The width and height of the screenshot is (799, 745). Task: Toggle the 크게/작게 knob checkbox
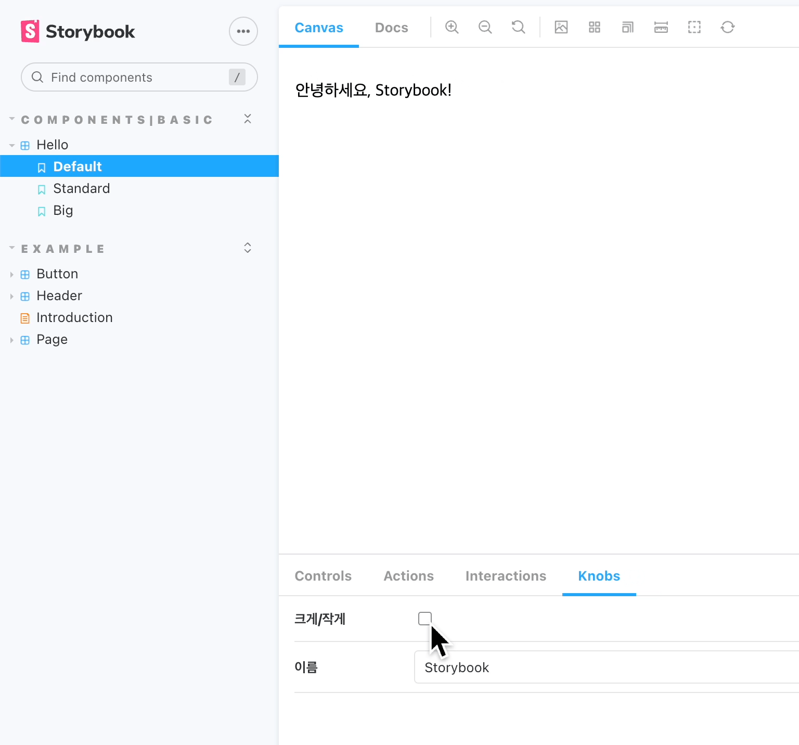pos(425,619)
